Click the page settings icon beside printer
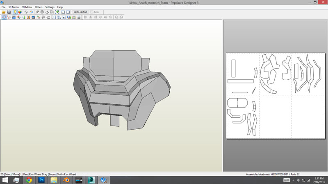This screenshot has height=184, width=328. [x=74, y=17]
